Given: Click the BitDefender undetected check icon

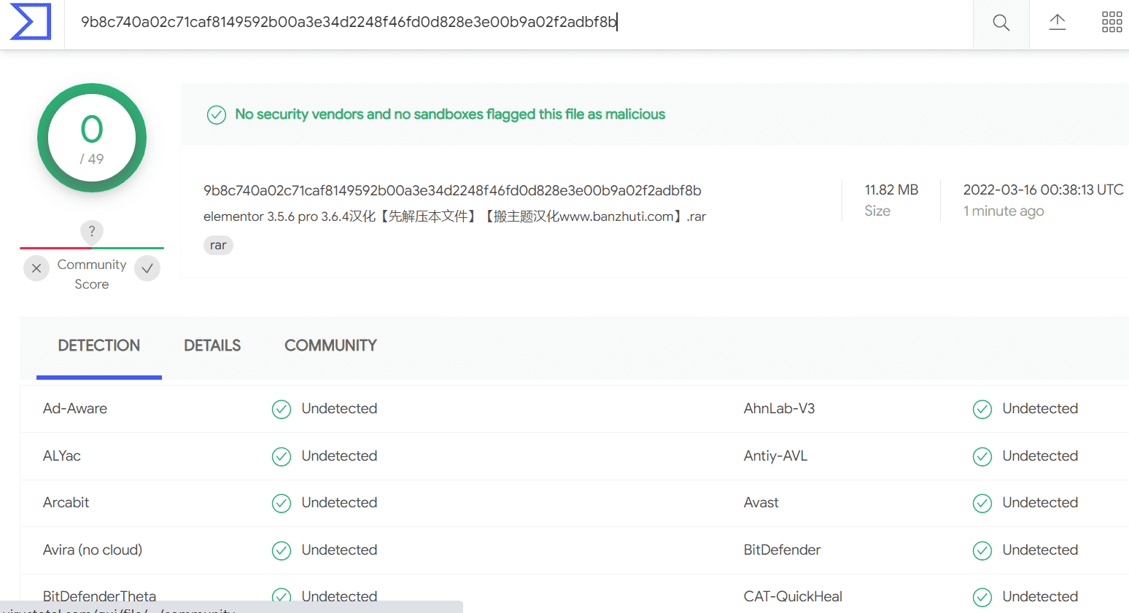Looking at the screenshot, I should tap(982, 551).
